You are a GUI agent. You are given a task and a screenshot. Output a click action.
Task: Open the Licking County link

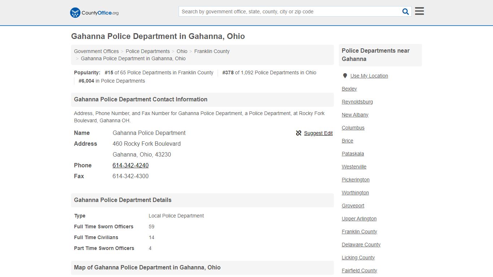(x=358, y=258)
